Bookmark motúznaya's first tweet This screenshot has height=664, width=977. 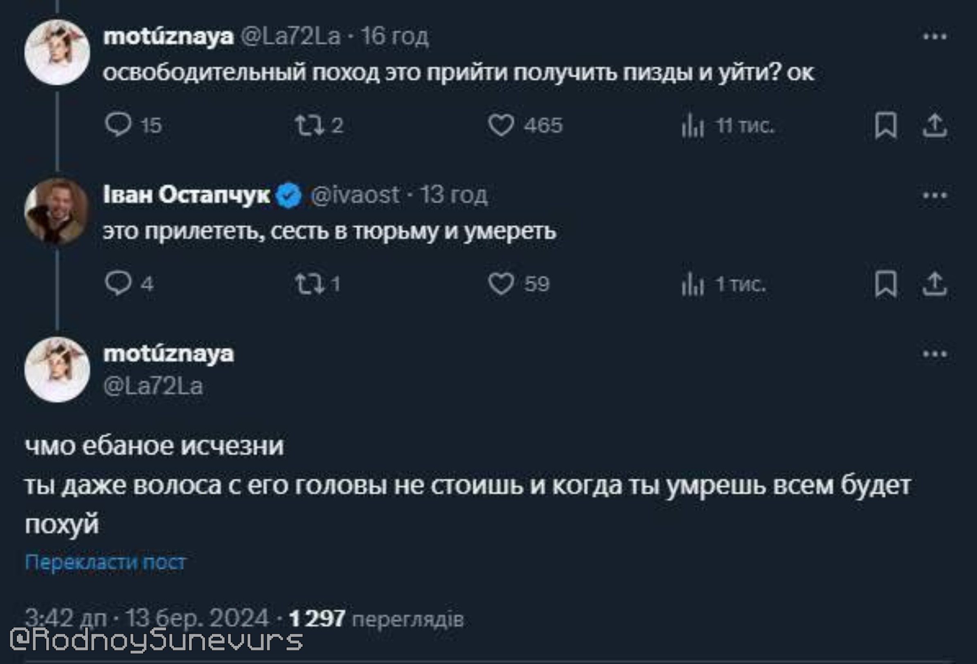[886, 125]
